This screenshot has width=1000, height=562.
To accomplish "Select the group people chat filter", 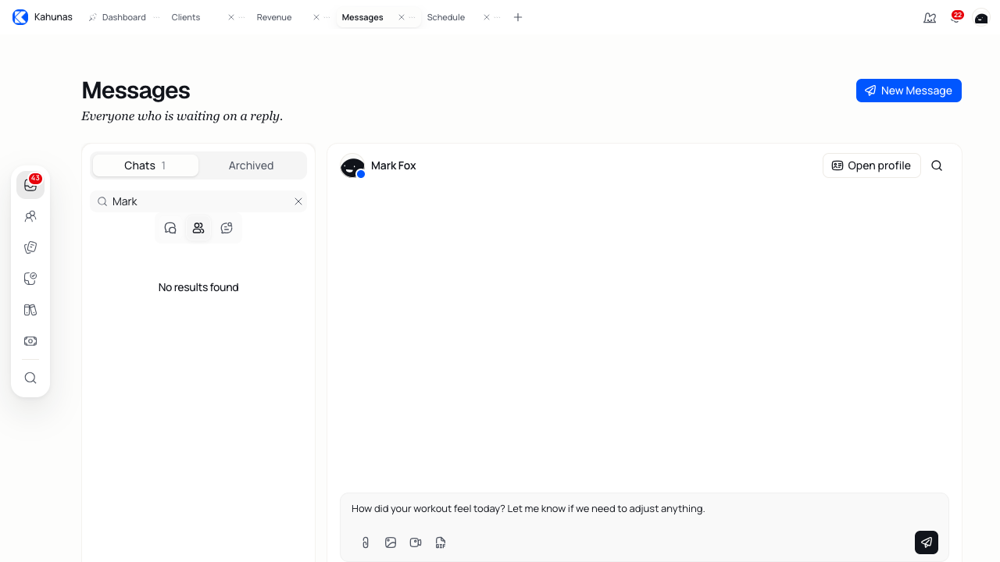I will tap(198, 228).
